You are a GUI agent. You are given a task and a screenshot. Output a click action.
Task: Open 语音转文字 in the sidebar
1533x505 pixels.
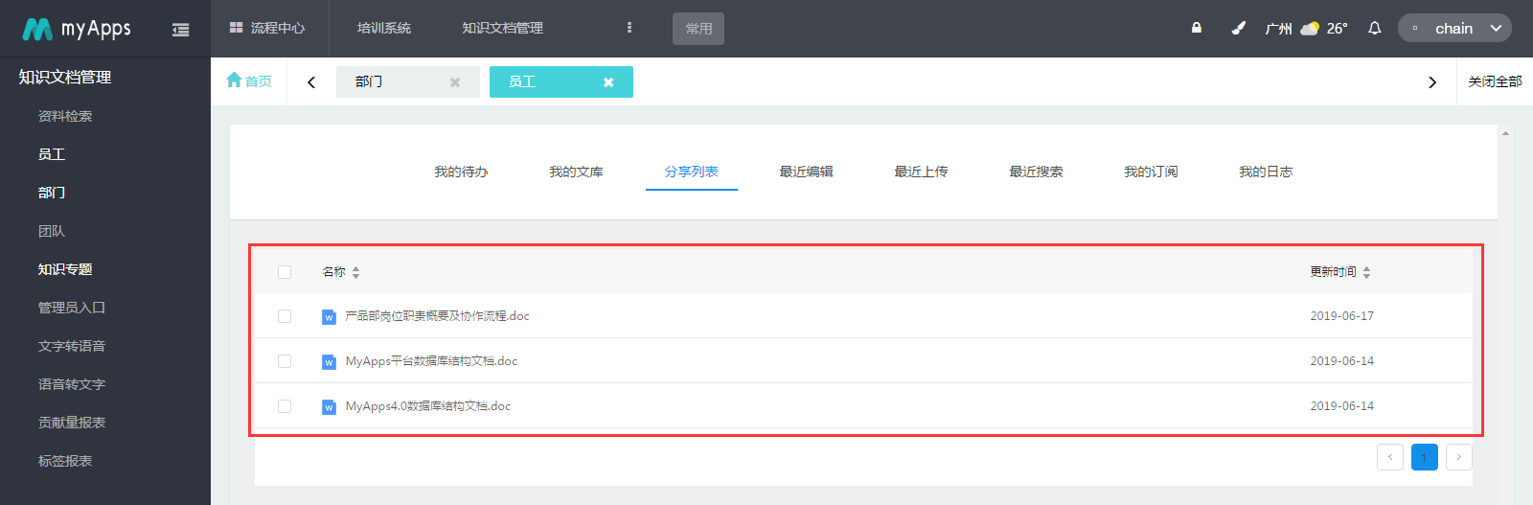(x=72, y=384)
